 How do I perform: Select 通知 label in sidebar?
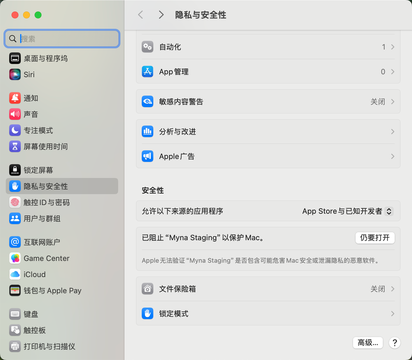coord(31,98)
